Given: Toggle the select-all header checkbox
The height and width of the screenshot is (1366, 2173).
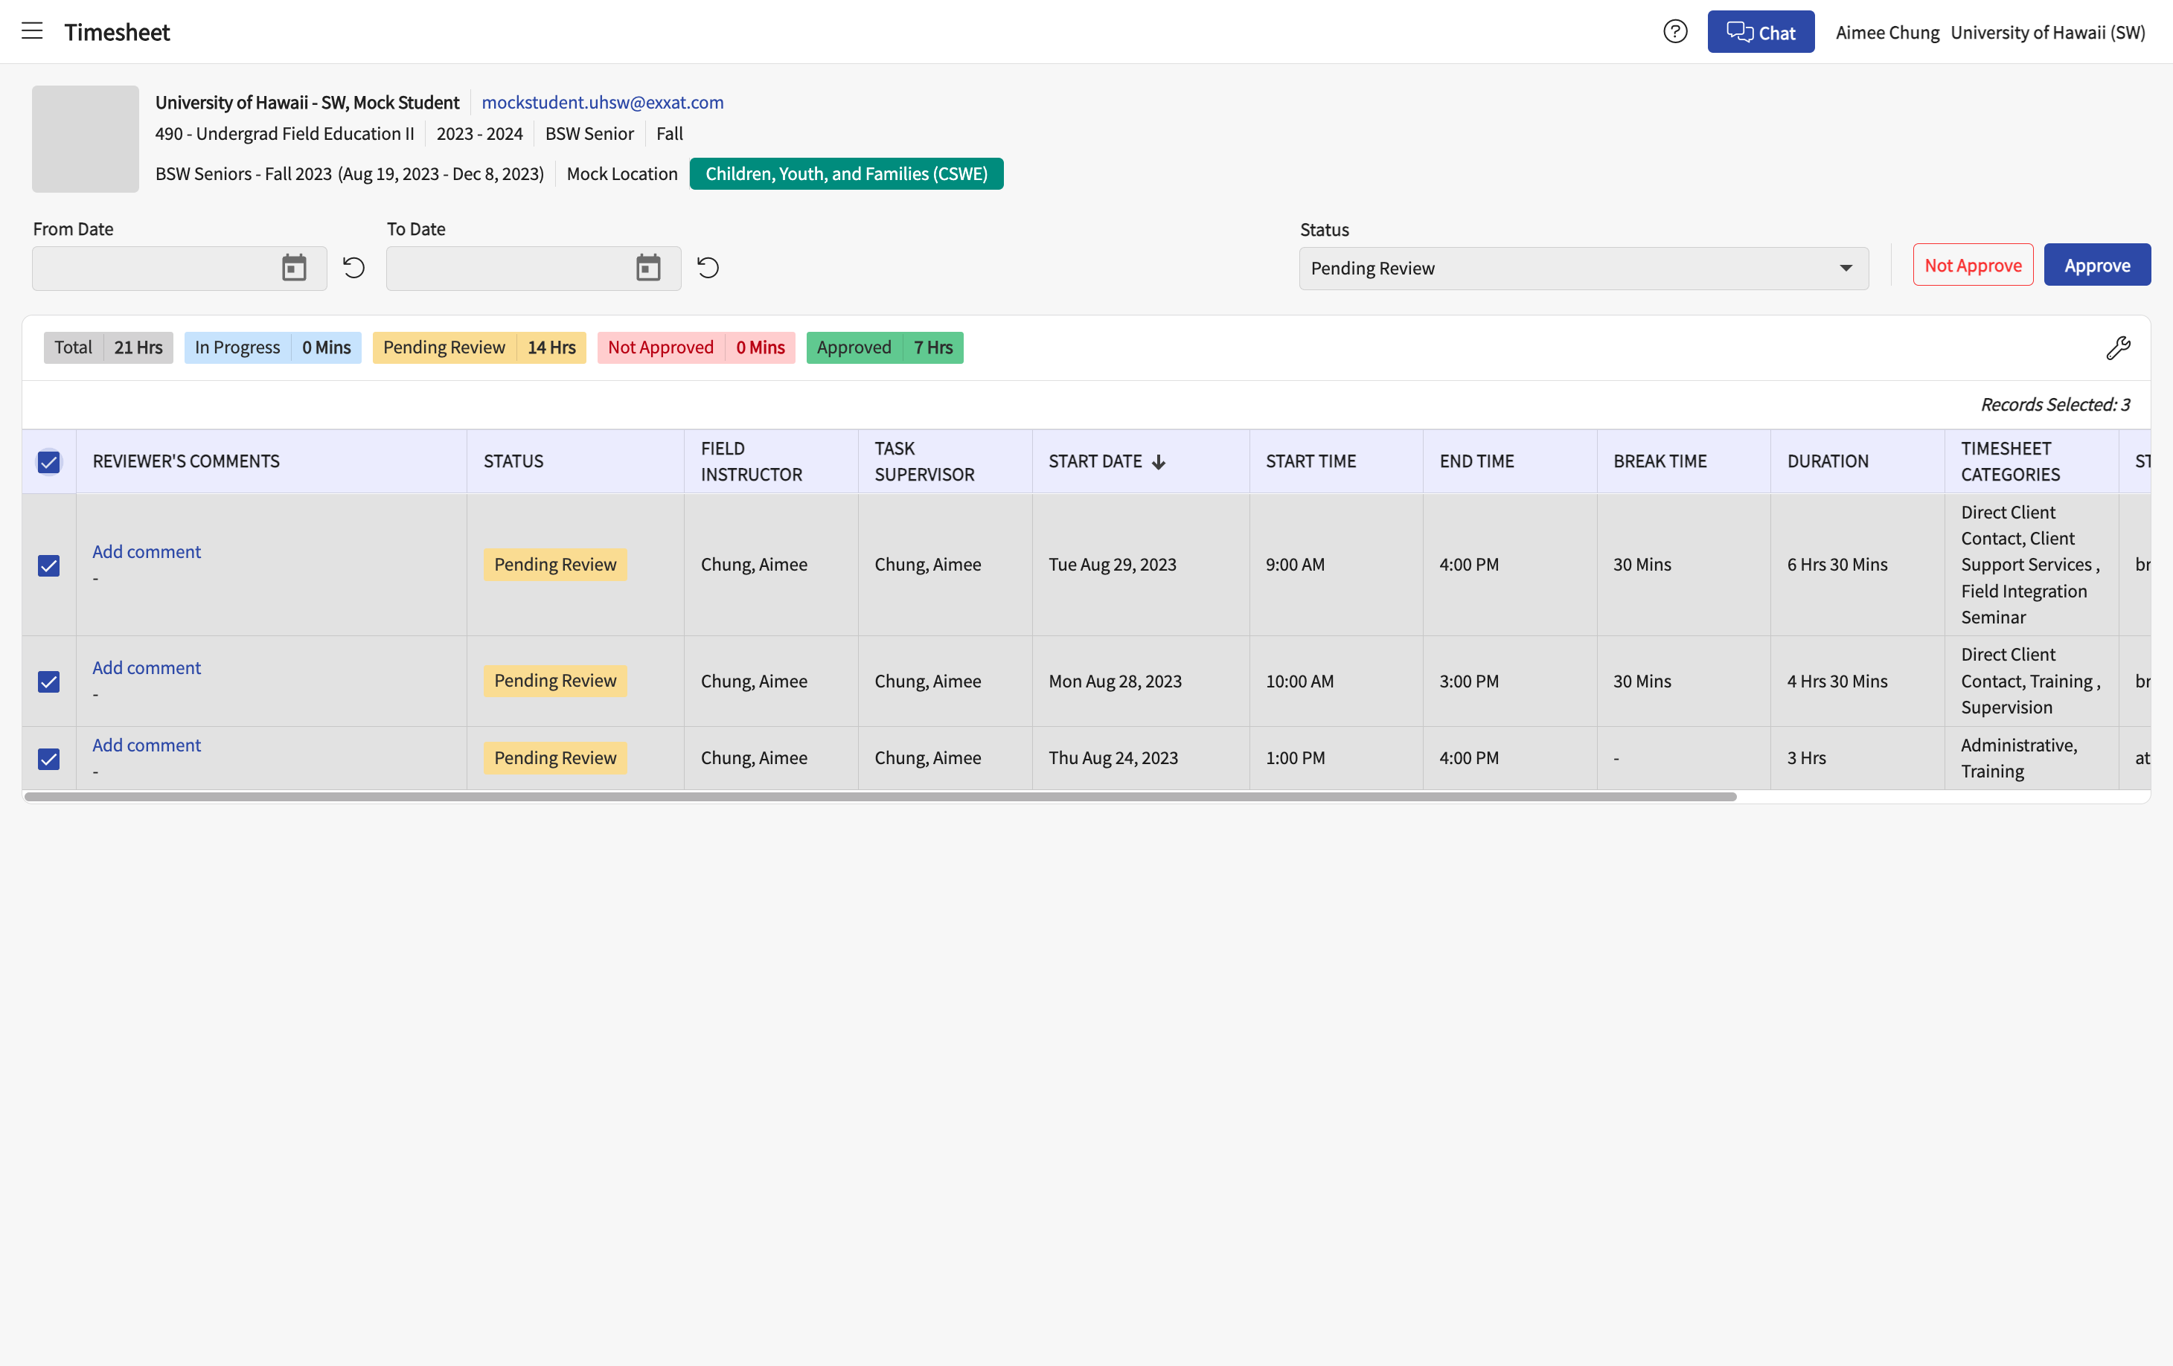Looking at the screenshot, I should [48, 462].
